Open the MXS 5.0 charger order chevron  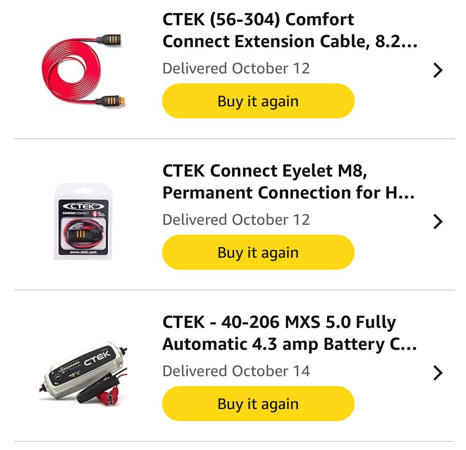click(x=438, y=373)
